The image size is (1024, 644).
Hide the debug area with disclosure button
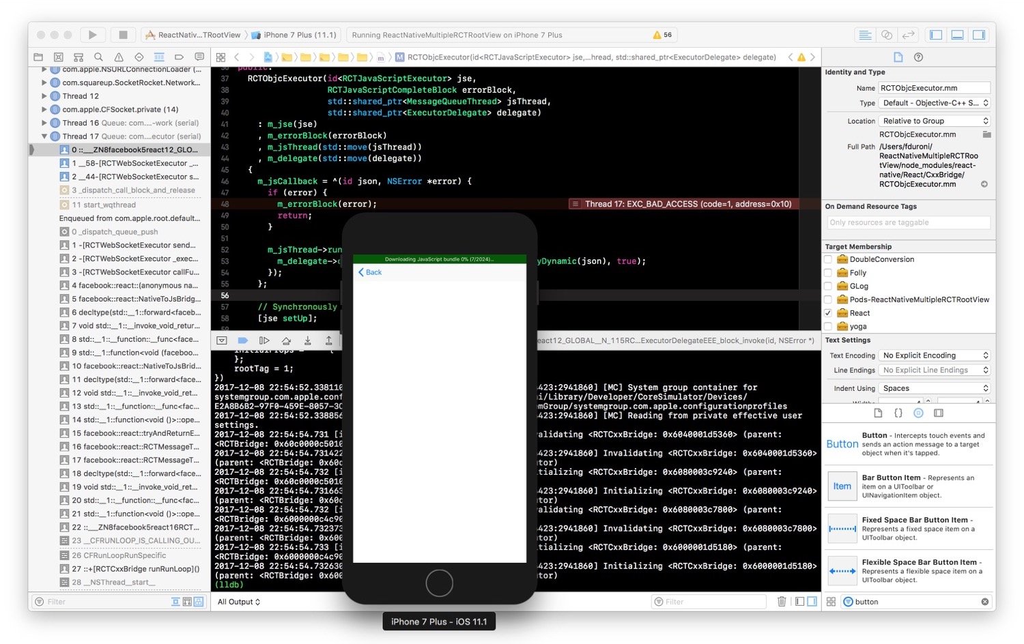[x=222, y=340]
